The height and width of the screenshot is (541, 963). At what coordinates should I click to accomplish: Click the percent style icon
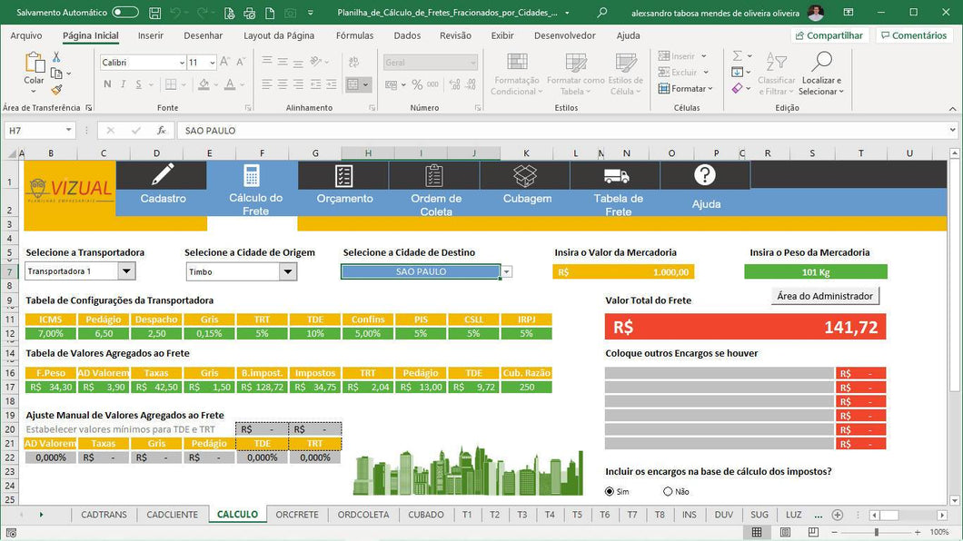(417, 84)
